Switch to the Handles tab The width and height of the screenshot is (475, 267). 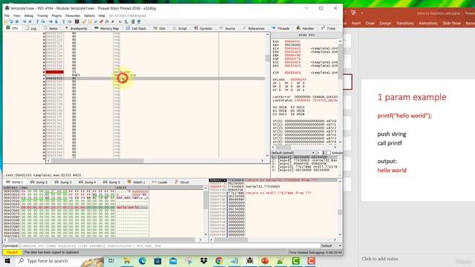coord(305,28)
